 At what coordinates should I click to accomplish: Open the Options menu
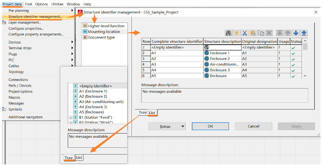[x=41, y=4]
